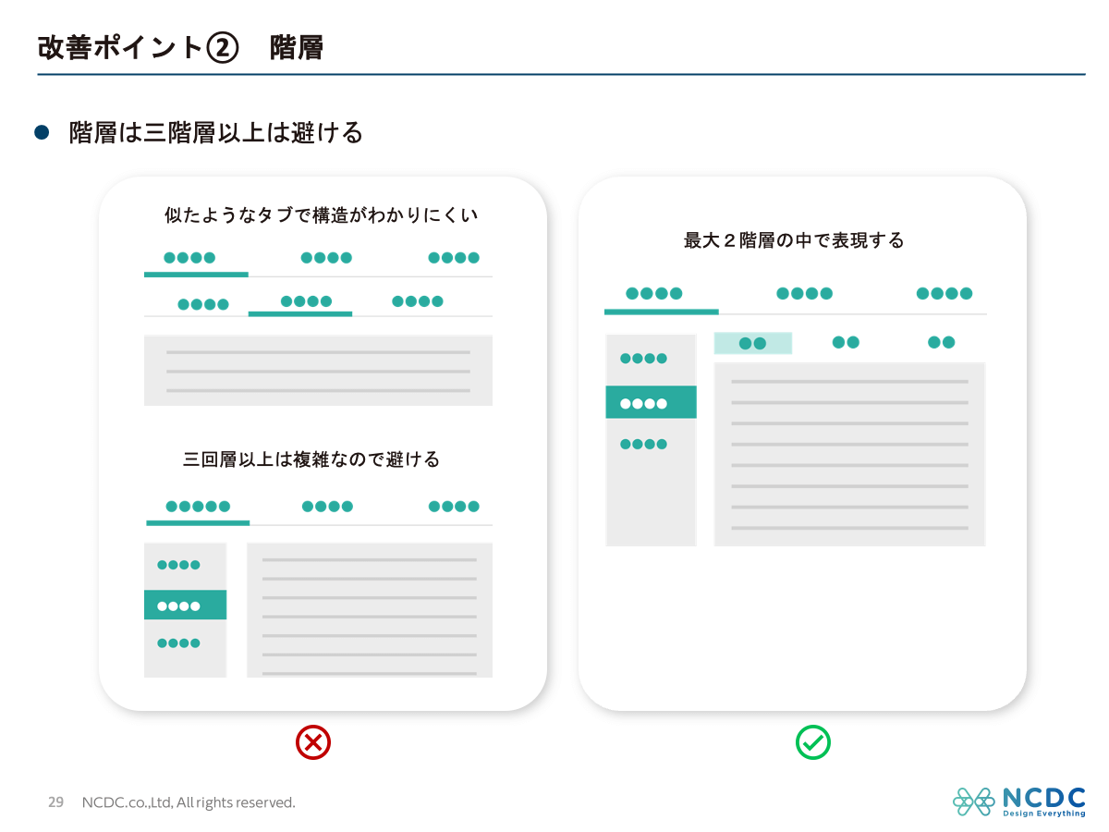The height and width of the screenshot is (832, 1109).
Task: Click the heading 階層は三階層以上は避ける
Action: click(x=216, y=133)
